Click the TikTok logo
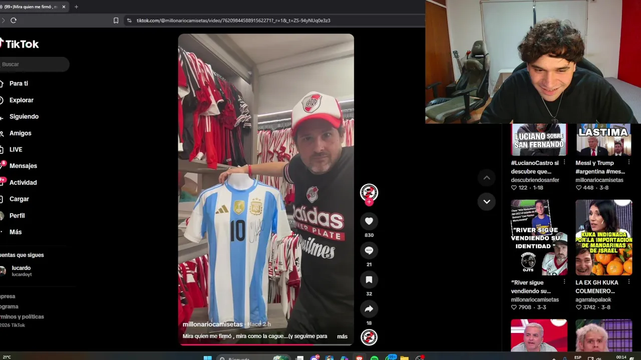This screenshot has height=360, width=641. 20,44
